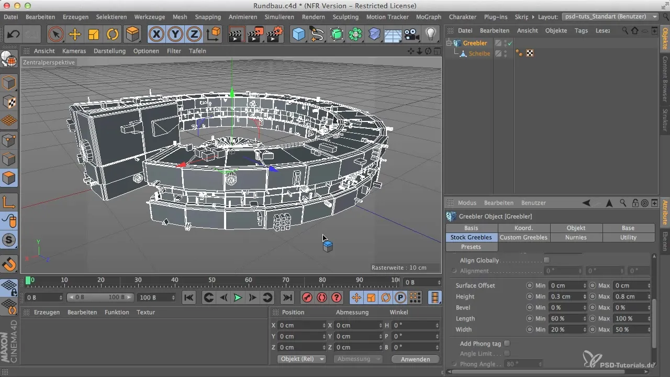This screenshot has height=377, width=670.
Task: Render the active view
Action: tap(237, 35)
